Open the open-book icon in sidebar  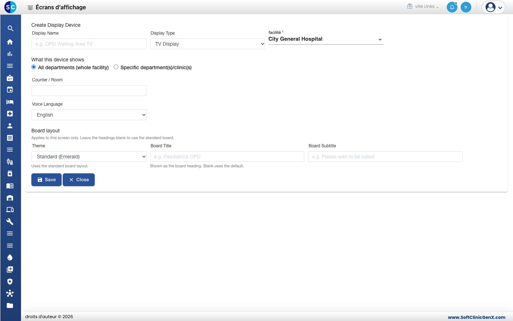10,186
